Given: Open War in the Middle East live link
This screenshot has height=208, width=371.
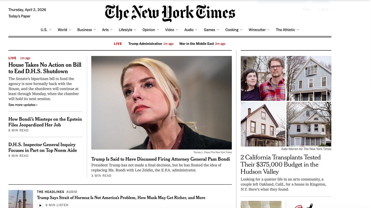Looking at the screenshot, I should click(x=196, y=44).
